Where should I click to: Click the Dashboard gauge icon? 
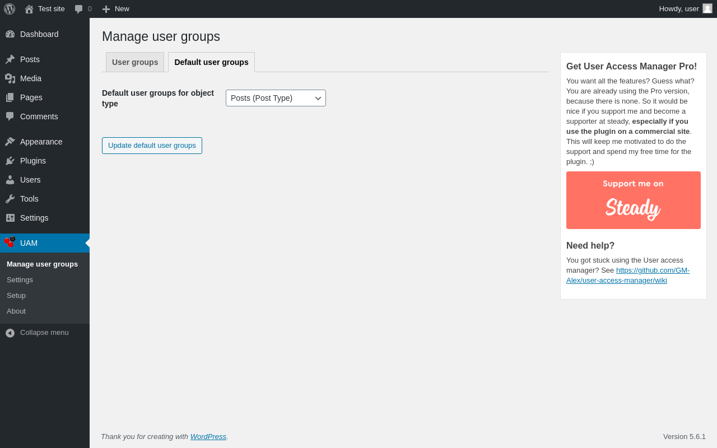coord(10,34)
